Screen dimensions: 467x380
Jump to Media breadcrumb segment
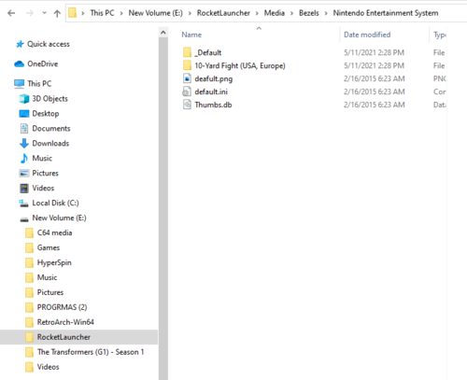tap(275, 13)
